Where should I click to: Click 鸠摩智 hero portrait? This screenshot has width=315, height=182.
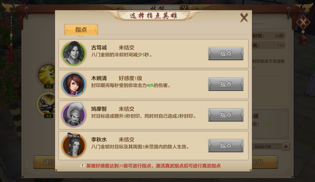(74, 115)
